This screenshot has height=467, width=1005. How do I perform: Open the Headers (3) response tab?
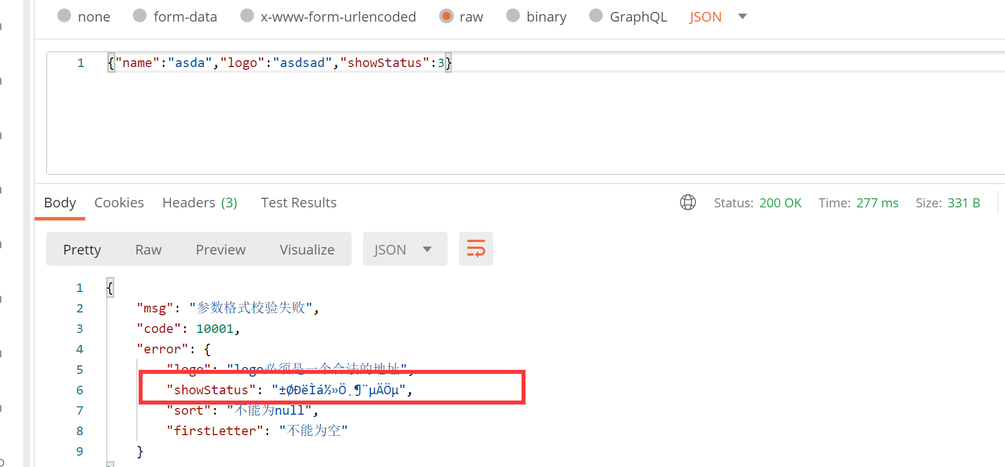[x=200, y=203]
